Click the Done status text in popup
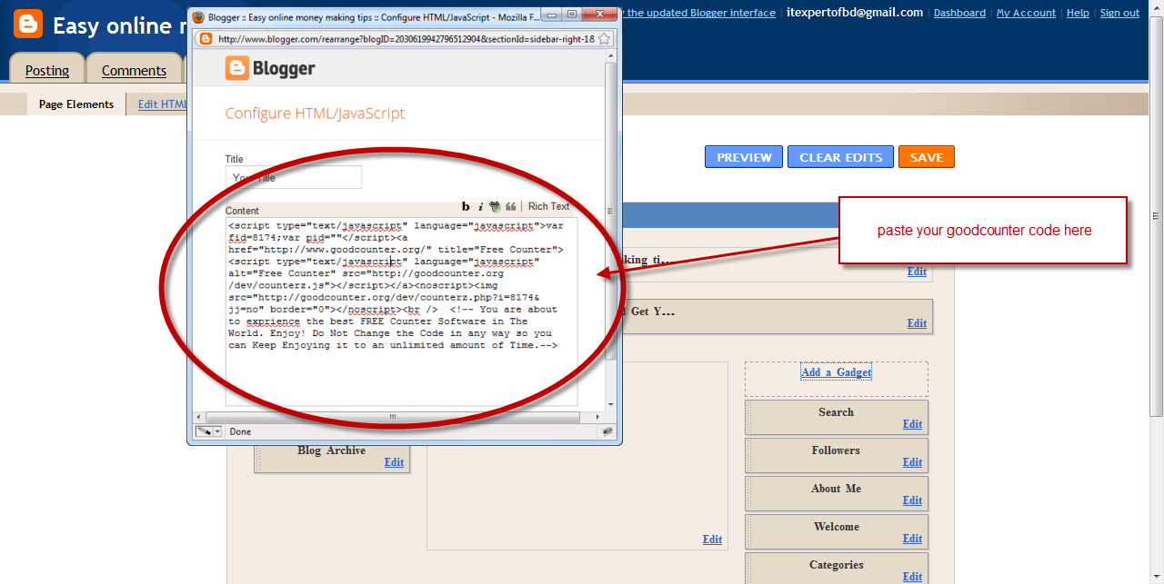Image resolution: width=1164 pixels, height=584 pixels. pos(240,431)
